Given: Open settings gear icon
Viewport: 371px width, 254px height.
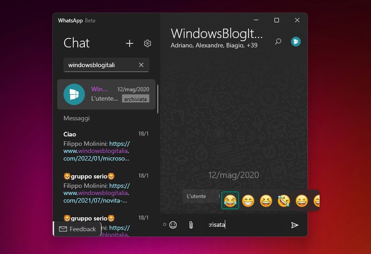Looking at the screenshot, I should [x=148, y=43].
